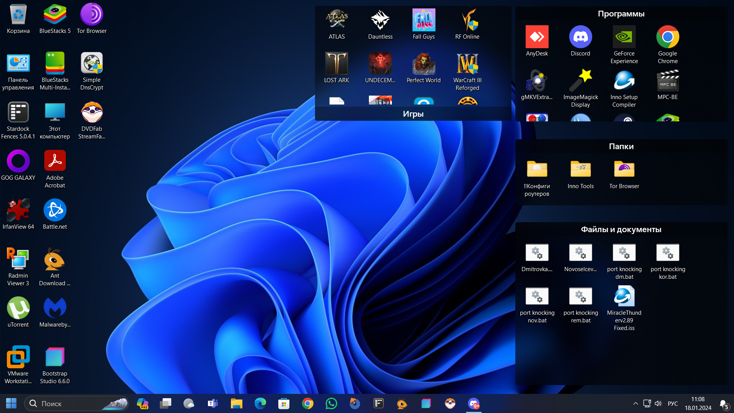Launch Fall Guys game icon
734x413 pixels.
pos(424,20)
